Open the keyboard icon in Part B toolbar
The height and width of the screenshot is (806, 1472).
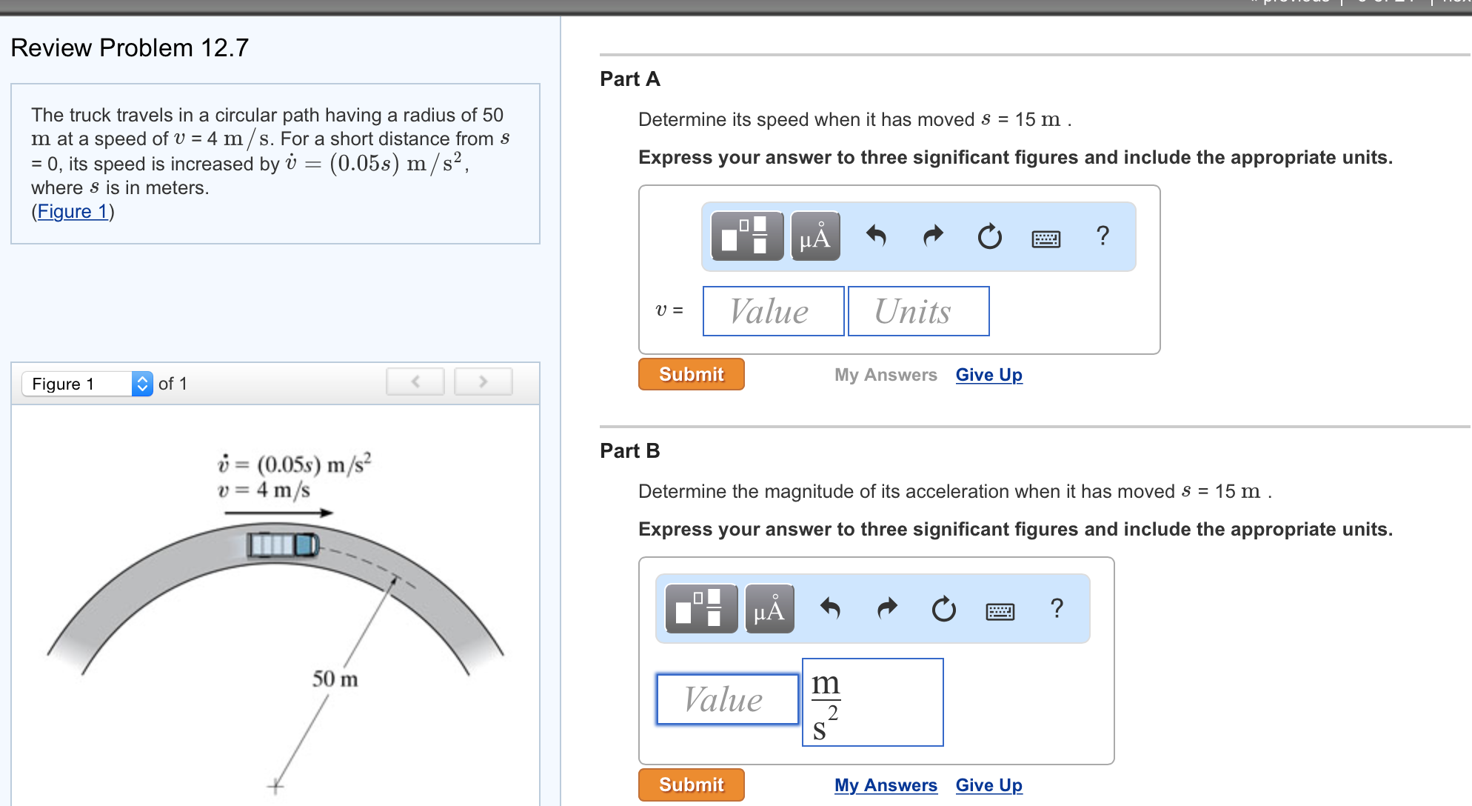[x=1000, y=610]
